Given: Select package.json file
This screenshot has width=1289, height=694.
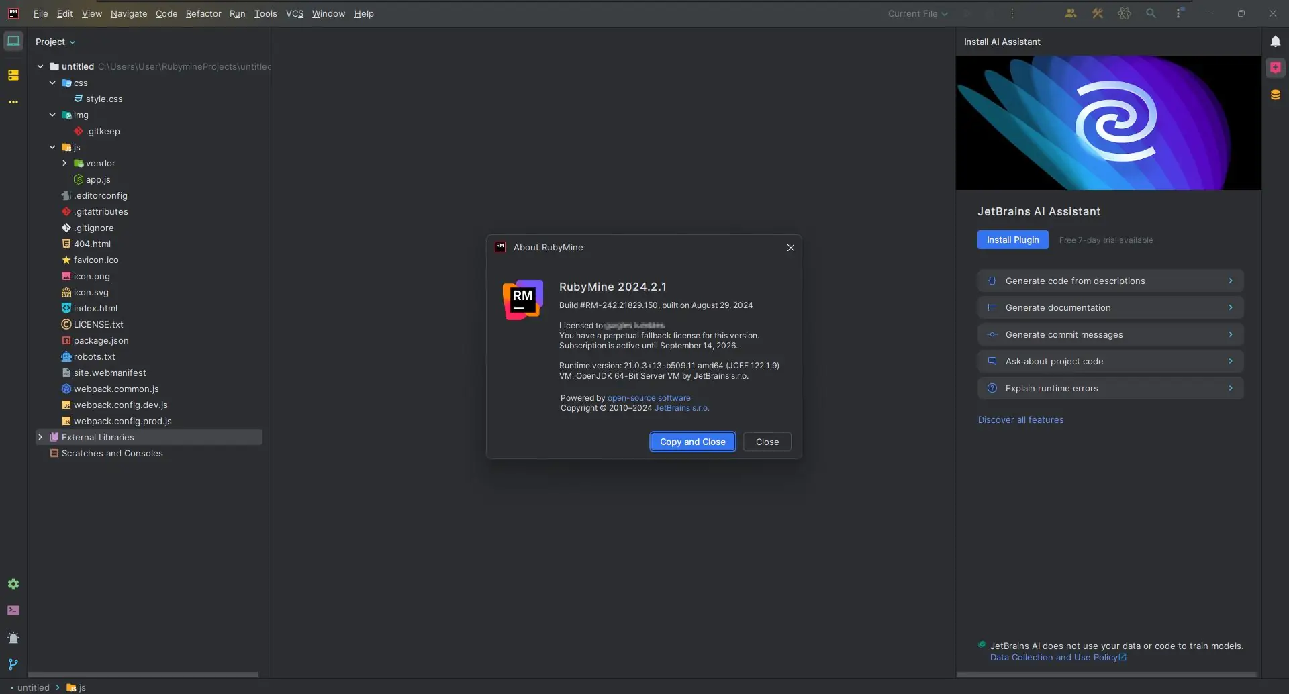Looking at the screenshot, I should 101,340.
